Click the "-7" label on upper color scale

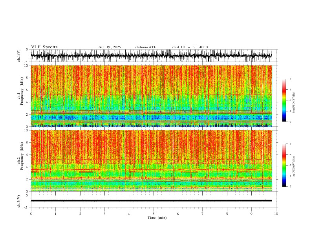tap(290, 122)
